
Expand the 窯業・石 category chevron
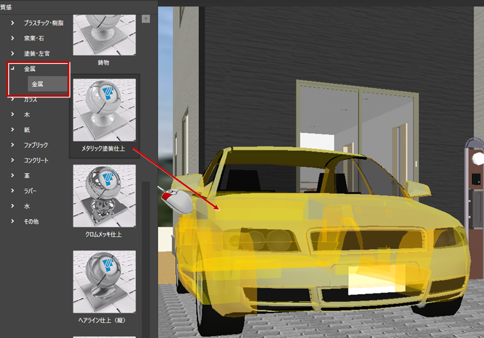point(12,38)
